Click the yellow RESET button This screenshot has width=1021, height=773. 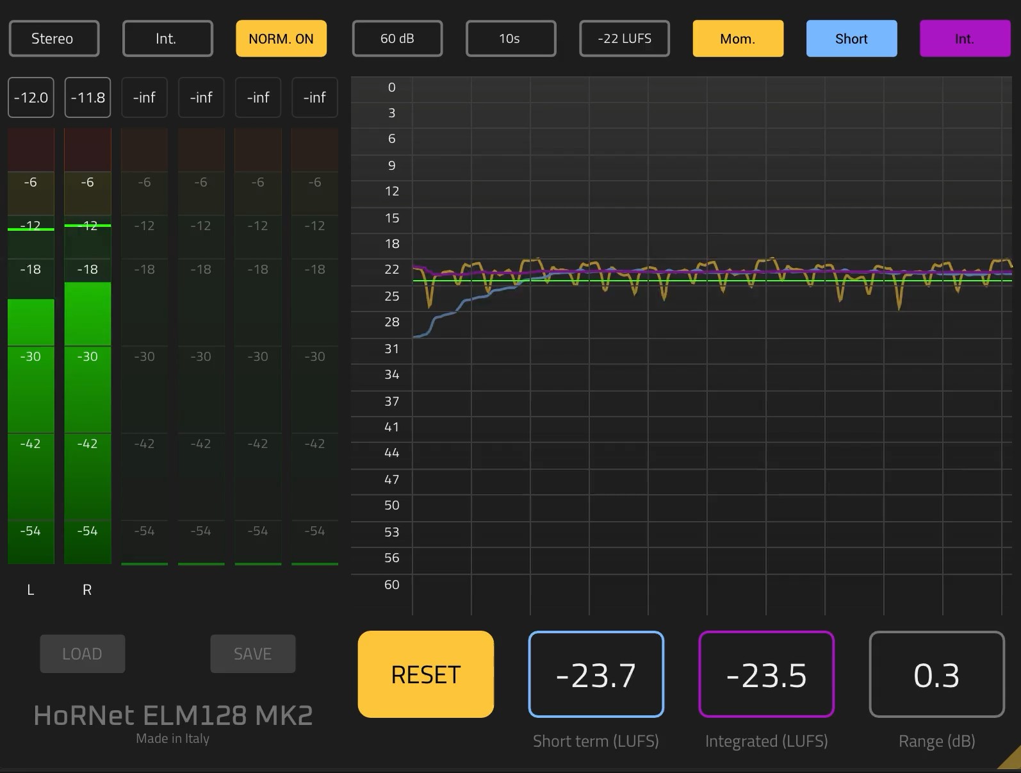426,674
